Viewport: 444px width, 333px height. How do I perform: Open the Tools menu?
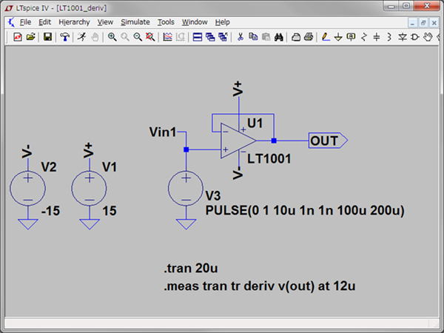coord(166,22)
